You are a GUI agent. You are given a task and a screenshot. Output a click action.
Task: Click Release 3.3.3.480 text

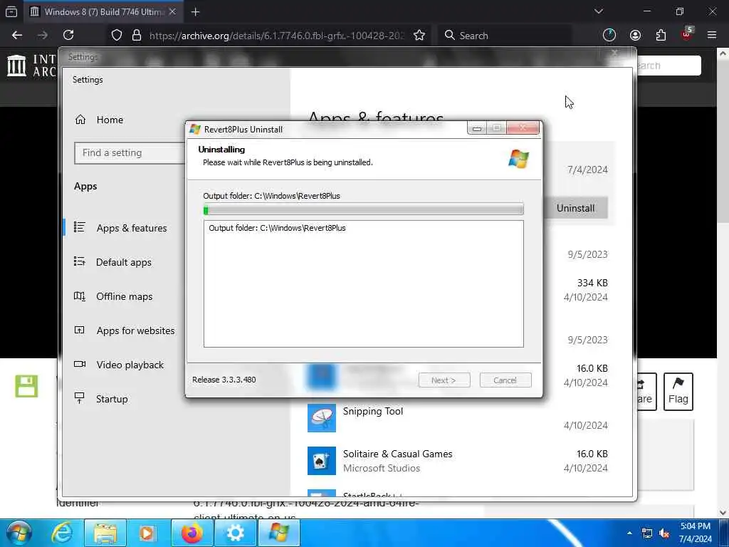(x=224, y=380)
